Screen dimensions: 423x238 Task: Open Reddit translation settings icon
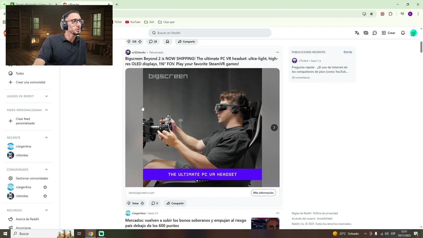pos(357,33)
